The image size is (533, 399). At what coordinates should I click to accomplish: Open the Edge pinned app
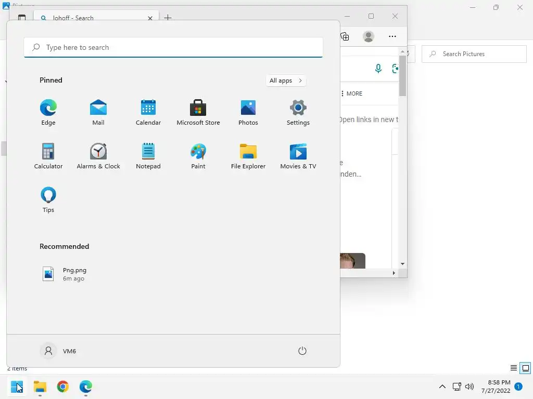tap(48, 112)
